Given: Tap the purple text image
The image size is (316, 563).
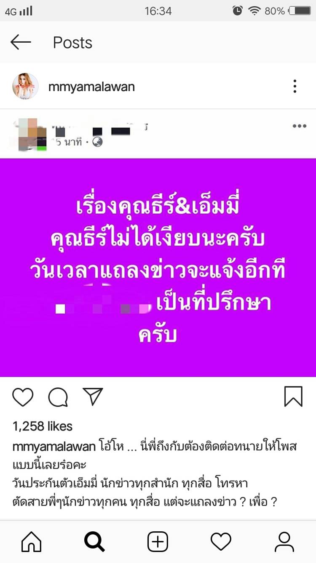Looking at the screenshot, I should [x=158, y=267].
